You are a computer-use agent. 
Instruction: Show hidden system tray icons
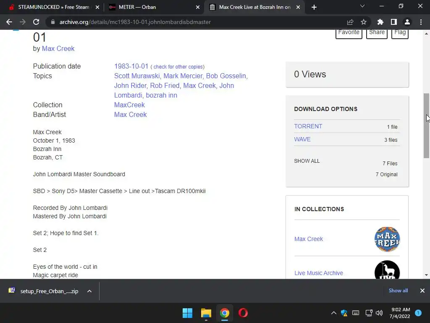click(x=333, y=313)
